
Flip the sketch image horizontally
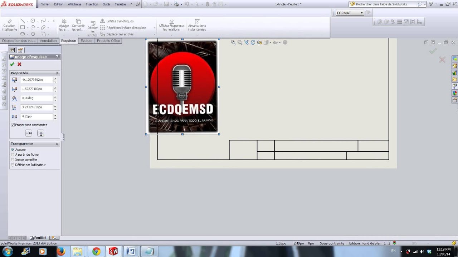point(29,133)
